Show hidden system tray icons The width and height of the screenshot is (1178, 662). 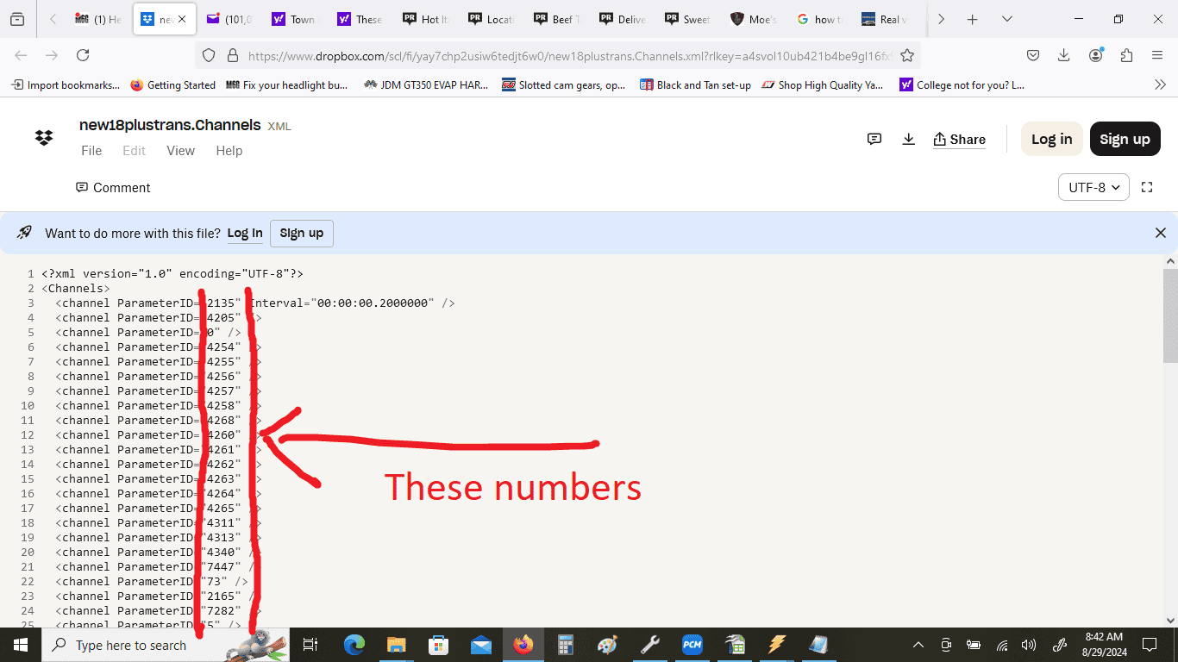tap(918, 645)
